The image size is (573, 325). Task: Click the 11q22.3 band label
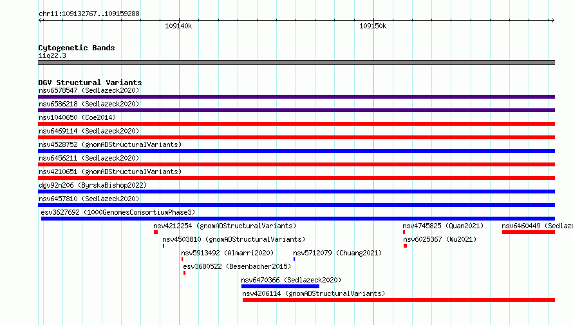(x=52, y=55)
